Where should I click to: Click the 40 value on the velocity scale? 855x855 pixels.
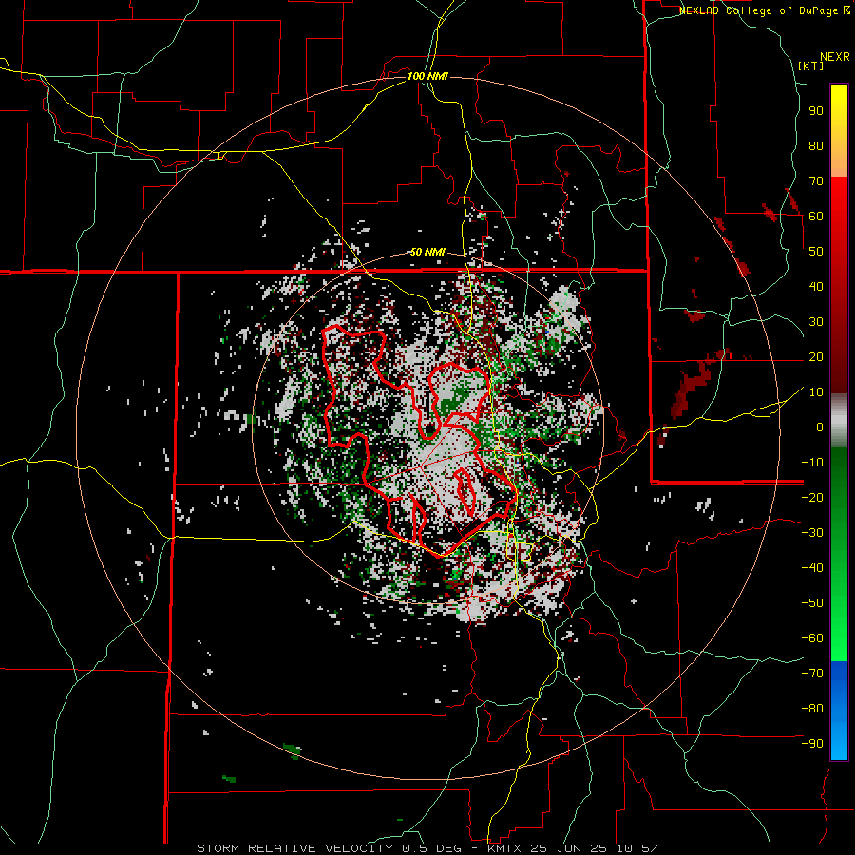(x=816, y=287)
